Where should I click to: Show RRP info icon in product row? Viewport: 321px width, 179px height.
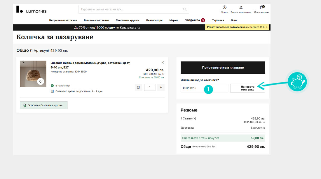tap(163, 74)
